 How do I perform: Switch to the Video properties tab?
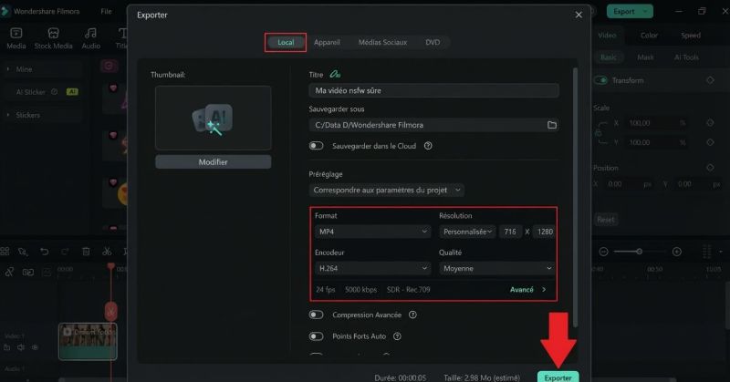tap(607, 36)
